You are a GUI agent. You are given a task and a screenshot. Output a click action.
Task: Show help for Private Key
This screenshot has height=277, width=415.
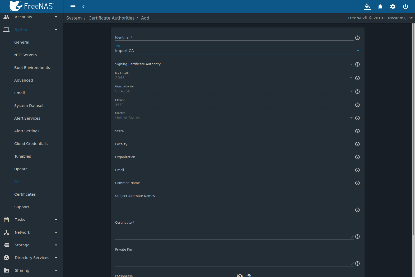357,264
